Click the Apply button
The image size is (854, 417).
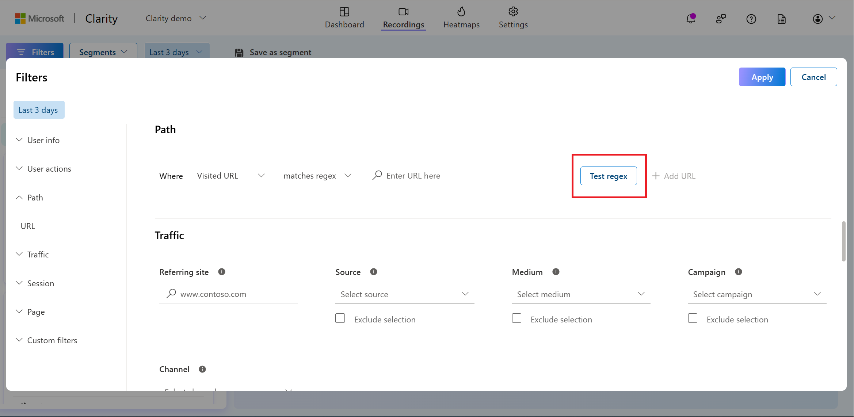point(762,77)
